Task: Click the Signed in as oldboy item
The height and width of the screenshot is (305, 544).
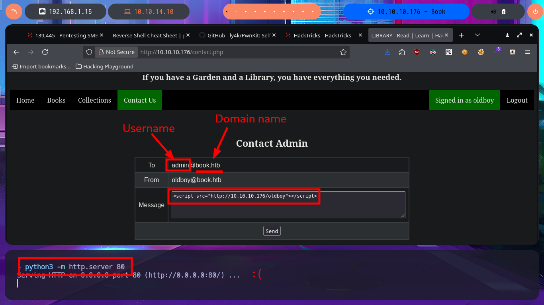Action: click(464, 100)
